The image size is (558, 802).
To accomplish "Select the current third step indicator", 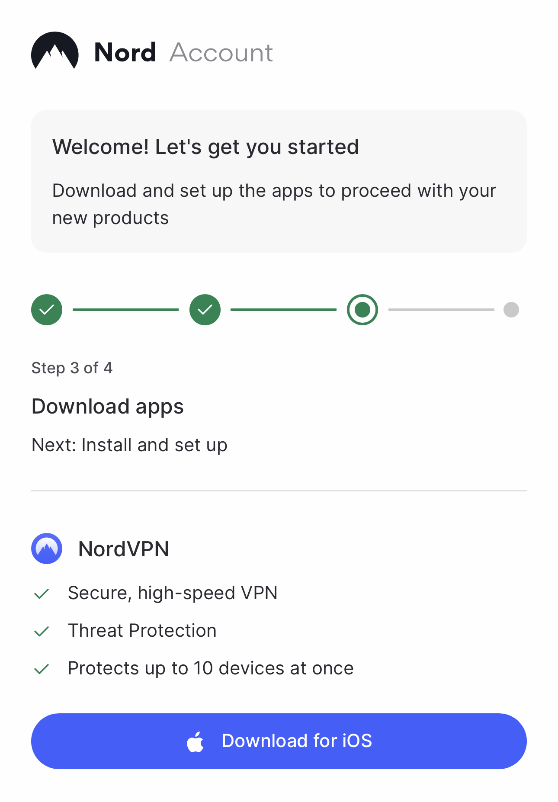I will (362, 310).
